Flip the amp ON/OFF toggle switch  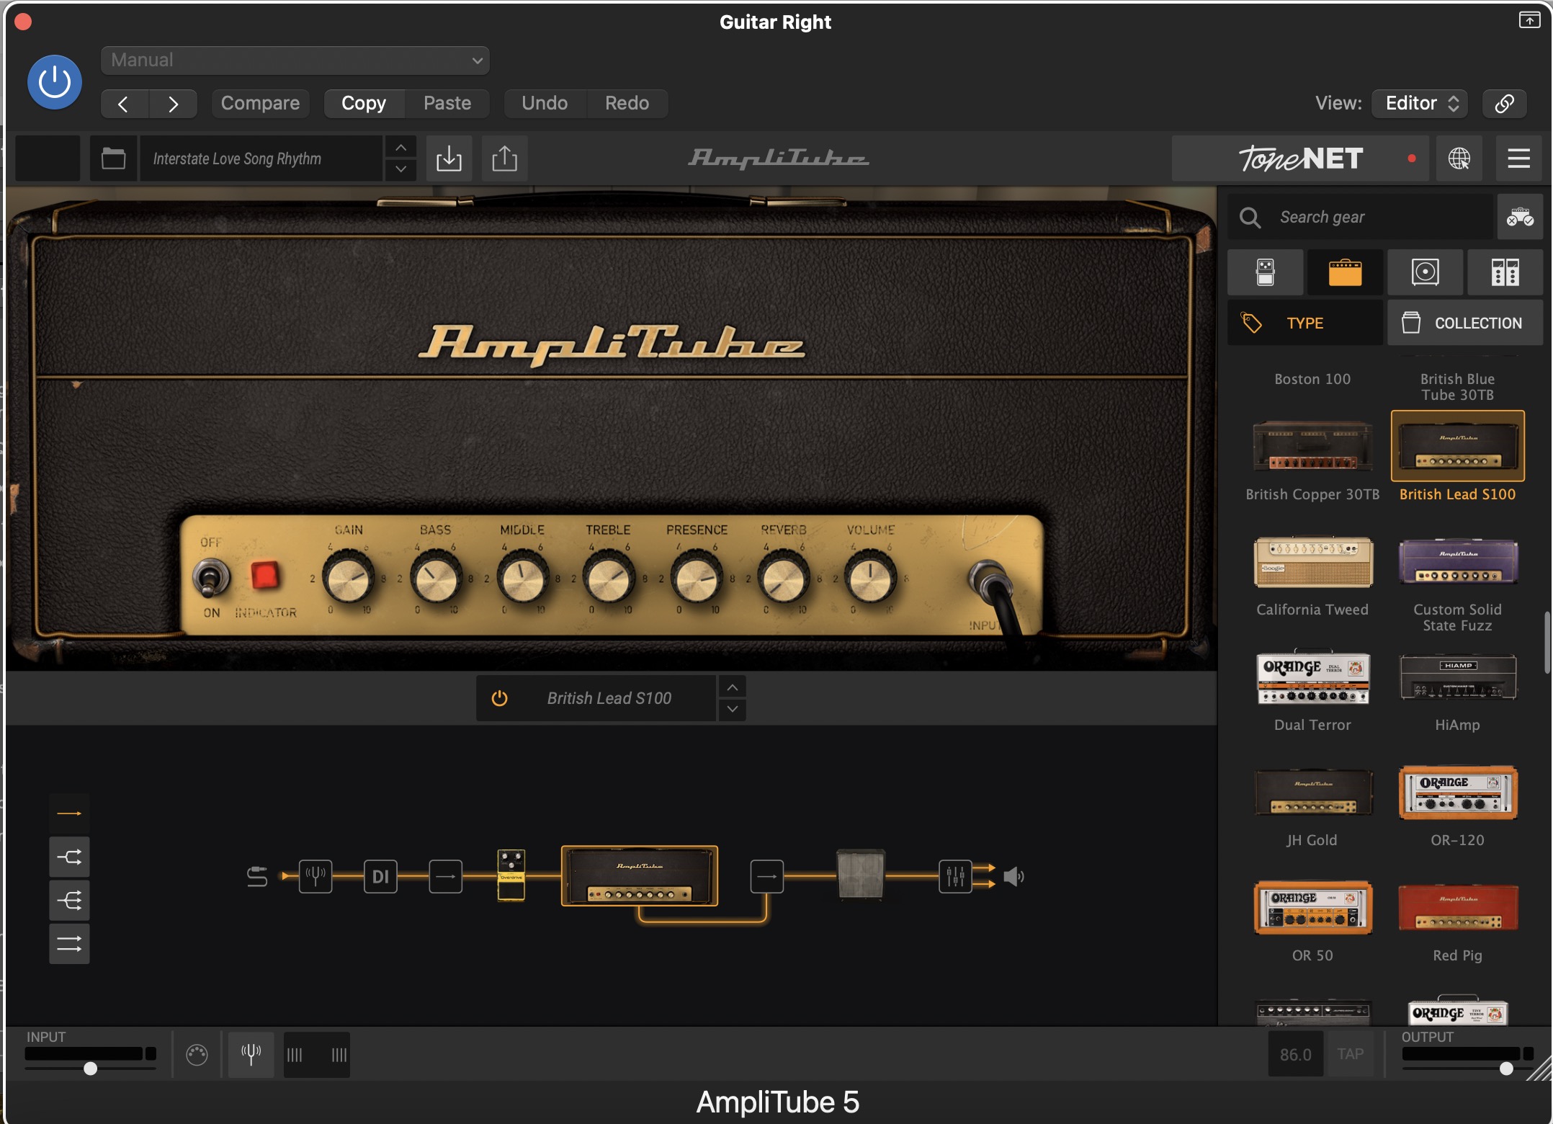click(x=210, y=577)
